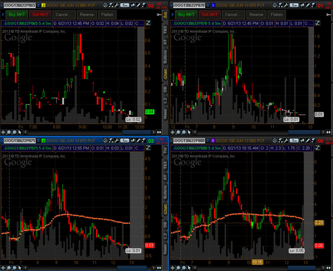
Task: Open DB tab beside P875 chart
Action: [165, 225]
